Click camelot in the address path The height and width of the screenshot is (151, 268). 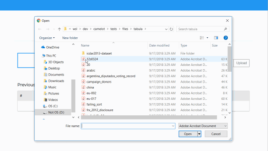[99, 29]
